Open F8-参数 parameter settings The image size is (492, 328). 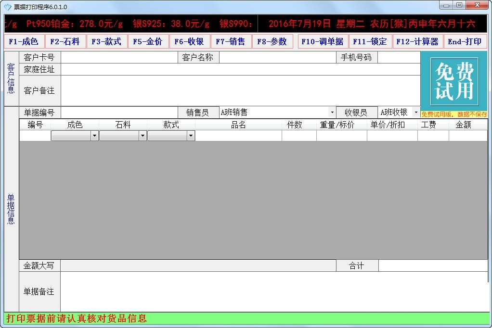coord(272,42)
